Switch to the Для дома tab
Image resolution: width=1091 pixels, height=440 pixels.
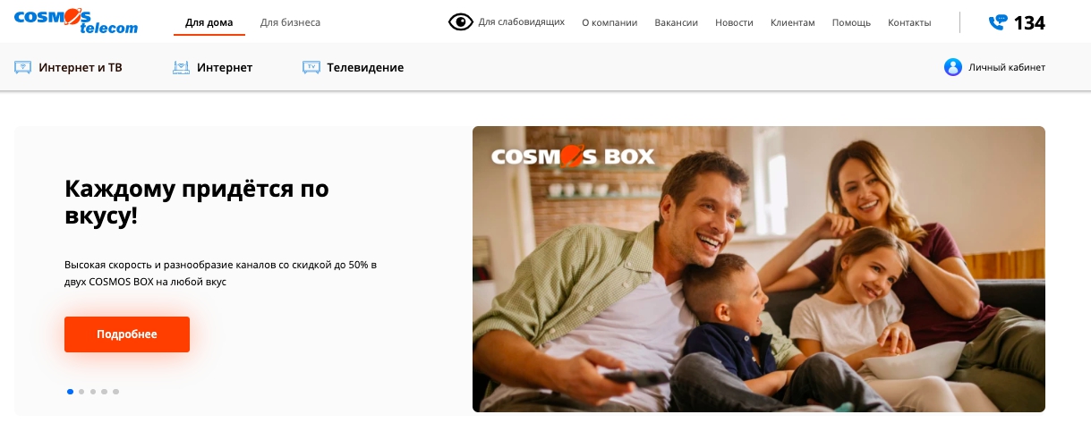pyautogui.click(x=209, y=22)
